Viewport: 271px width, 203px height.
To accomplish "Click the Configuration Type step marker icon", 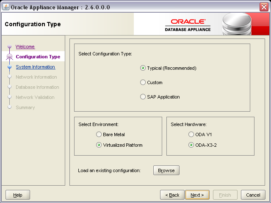I will click(x=9, y=57).
